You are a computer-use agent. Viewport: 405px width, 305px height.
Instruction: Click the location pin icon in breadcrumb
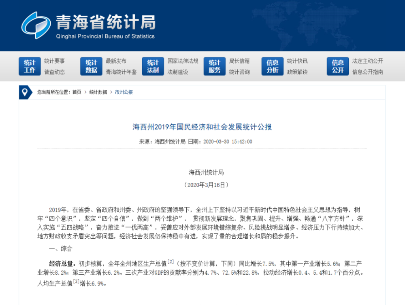[x=25, y=92]
